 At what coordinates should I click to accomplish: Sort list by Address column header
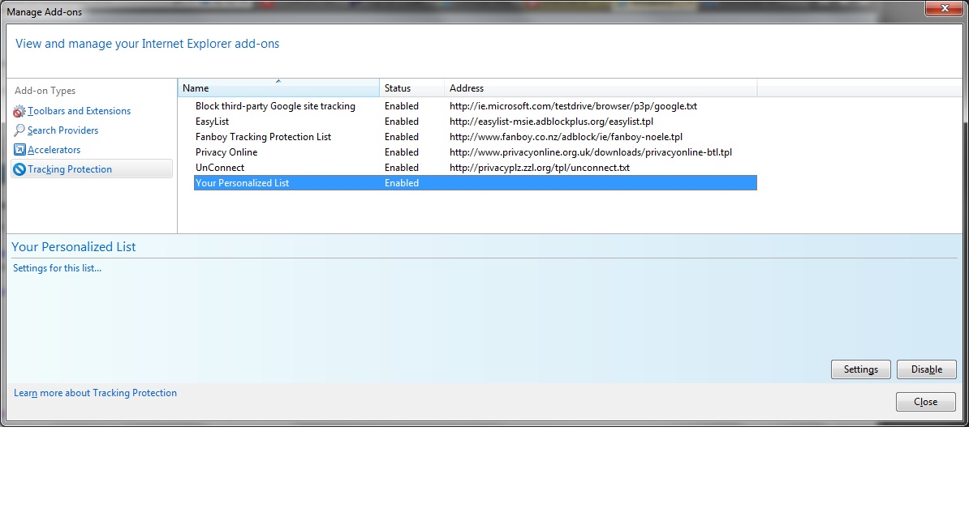(600, 88)
